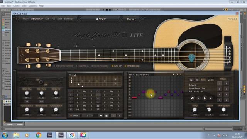Click the Pal button under Rel / Mute
This screenshot has height=139, width=247.
tap(41, 102)
